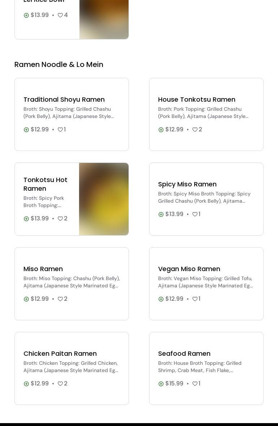
Task: Select the Seafood Ramen title
Action: (184, 354)
